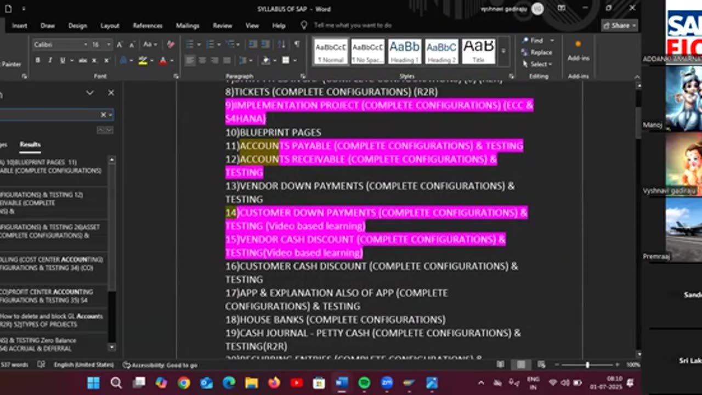The height and width of the screenshot is (395, 702).
Task: Open the Review tab
Action: click(222, 26)
